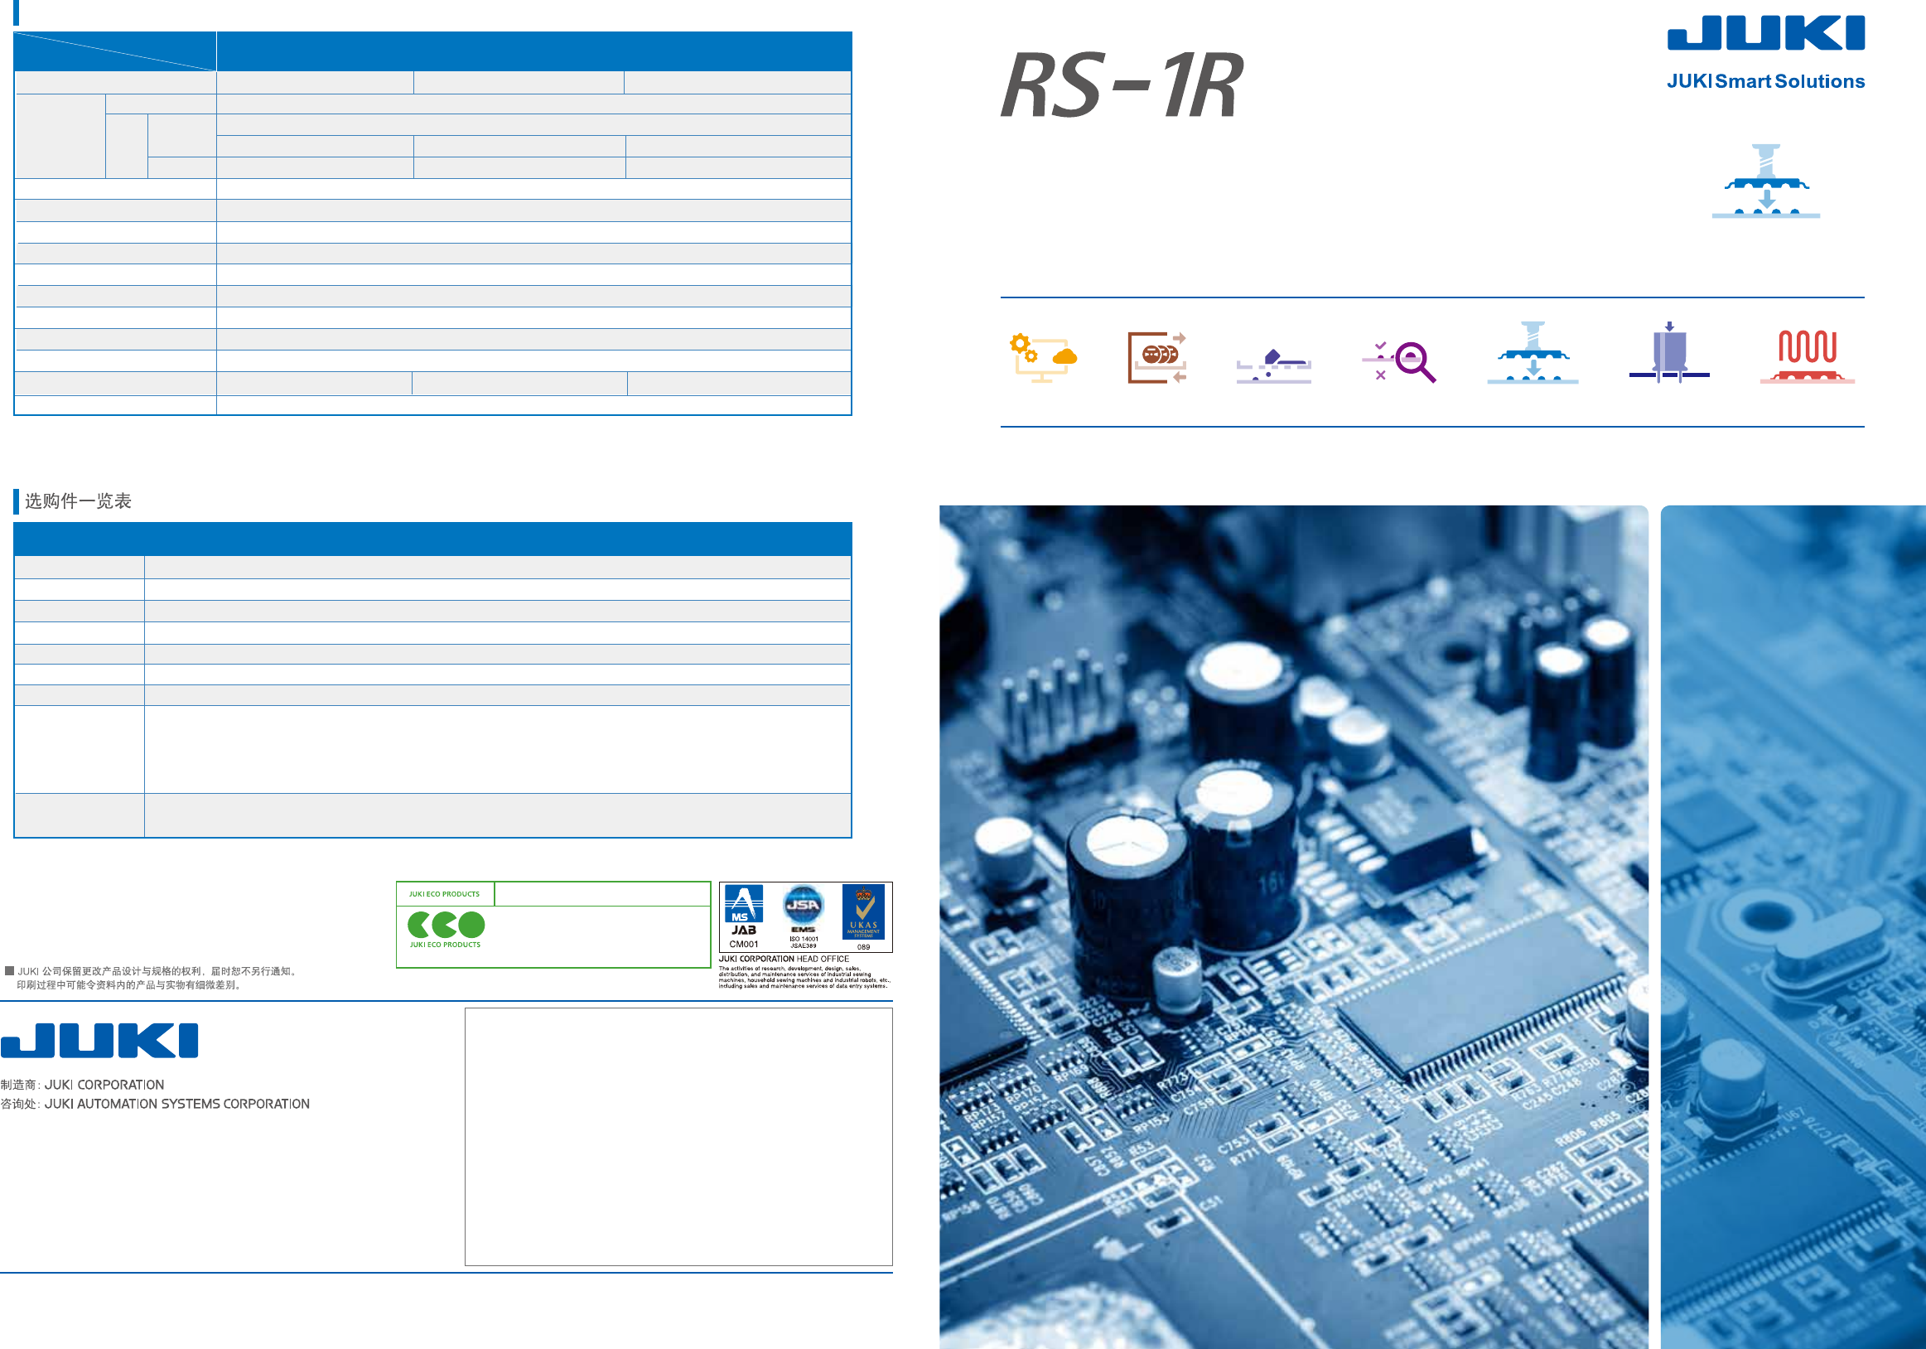The width and height of the screenshot is (1926, 1349).
Task: Click the green ECO circles logo
Action: (x=446, y=925)
